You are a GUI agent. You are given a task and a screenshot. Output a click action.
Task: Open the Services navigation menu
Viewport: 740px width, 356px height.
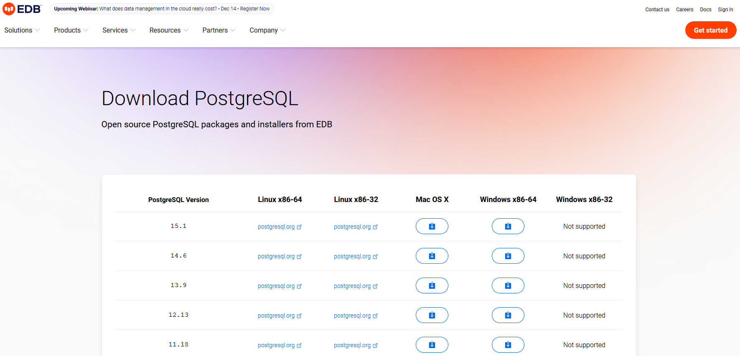pyautogui.click(x=119, y=30)
